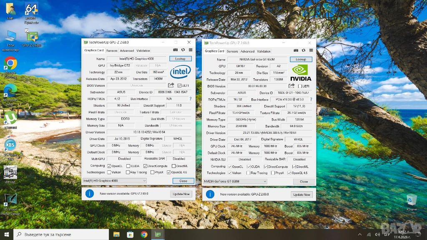Click the screenshot camera icon in Intel GPU-Z window
Viewport: 427px width, 240px height.
(176, 50)
